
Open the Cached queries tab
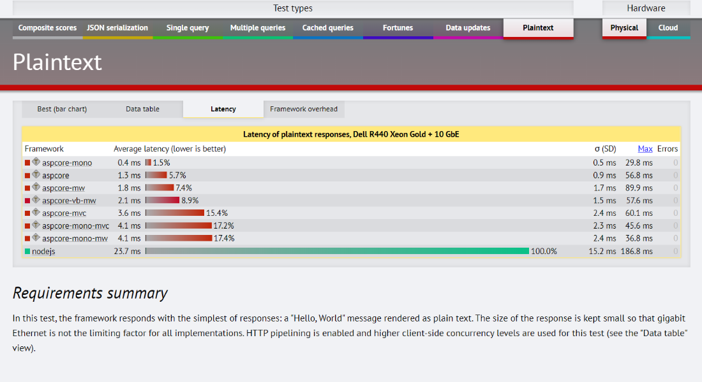click(x=328, y=28)
